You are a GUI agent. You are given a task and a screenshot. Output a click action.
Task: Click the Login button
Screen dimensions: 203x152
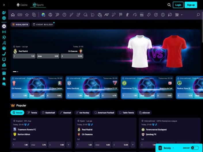point(178,5)
